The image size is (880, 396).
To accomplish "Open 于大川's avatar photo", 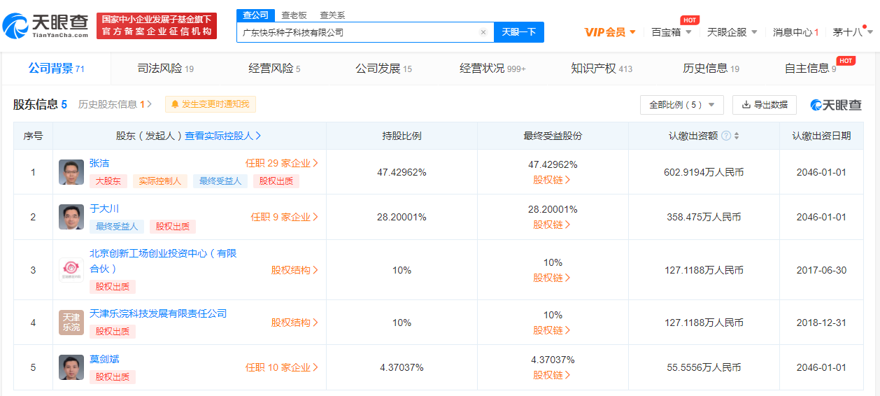I will pos(71,217).
